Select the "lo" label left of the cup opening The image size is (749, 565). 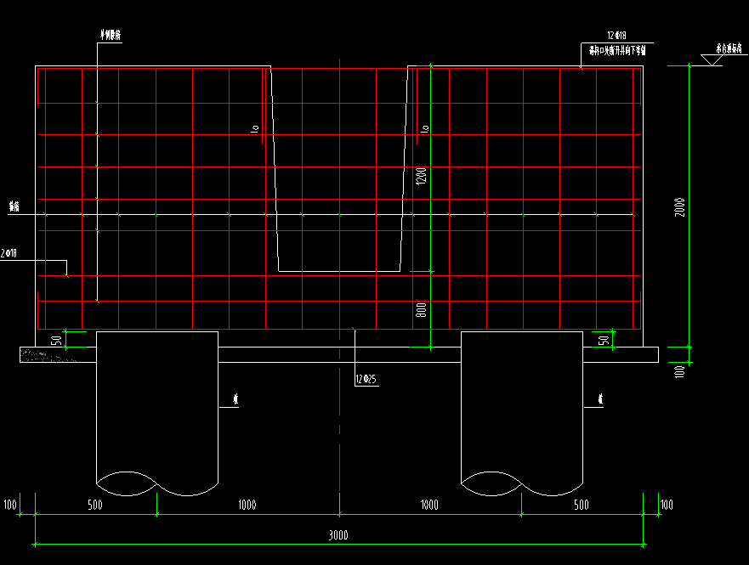pos(254,128)
